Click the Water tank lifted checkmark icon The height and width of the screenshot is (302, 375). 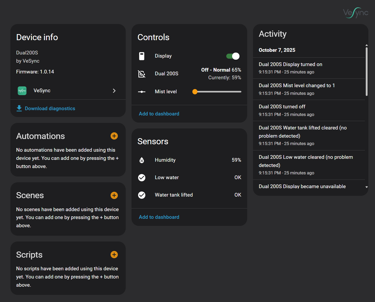tap(142, 195)
